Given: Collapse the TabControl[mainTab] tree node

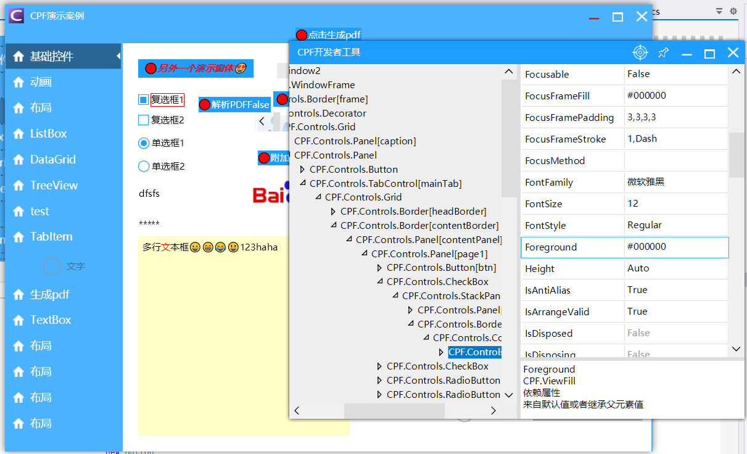Looking at the screenshot, I should [302, 183].
